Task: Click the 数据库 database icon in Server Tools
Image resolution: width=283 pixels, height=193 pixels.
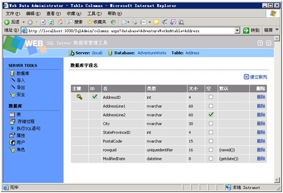Action: tap(12, 73)
